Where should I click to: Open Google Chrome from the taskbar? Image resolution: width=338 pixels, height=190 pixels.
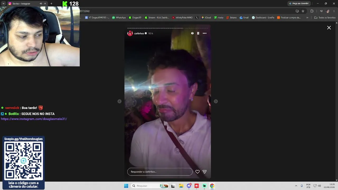[x=212, y=186]
